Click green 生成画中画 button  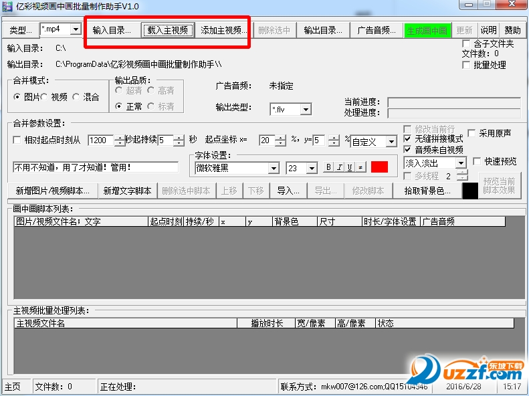coord(427,31)
